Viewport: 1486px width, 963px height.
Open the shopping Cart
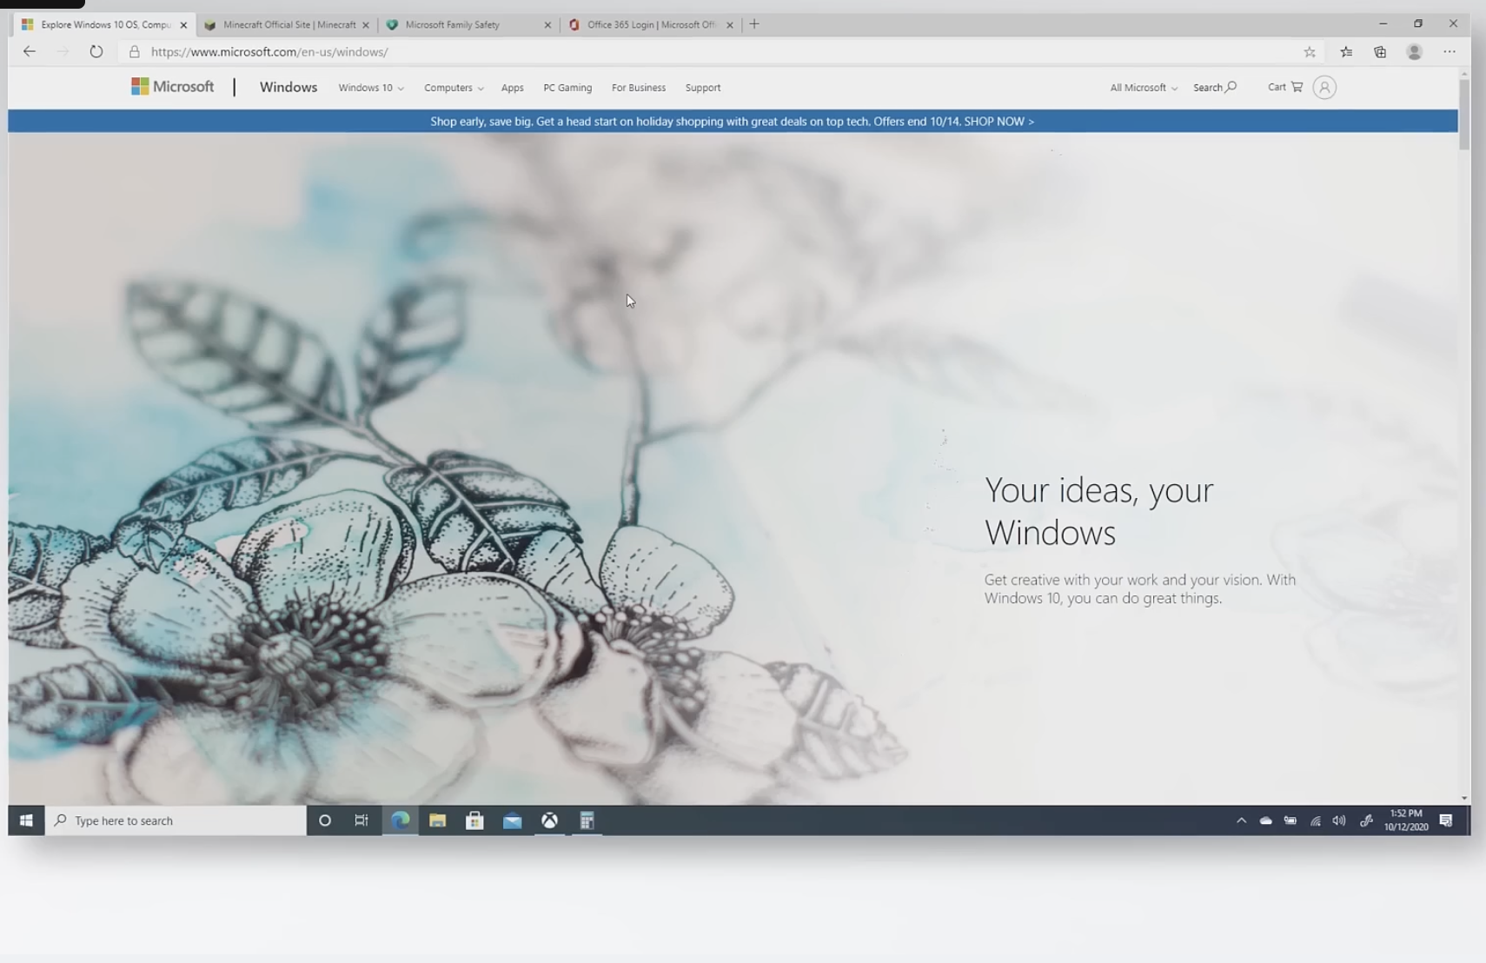tap(1285, 87)
